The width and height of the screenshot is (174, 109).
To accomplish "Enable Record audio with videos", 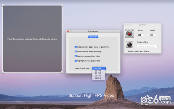I will tap(126, 51).
